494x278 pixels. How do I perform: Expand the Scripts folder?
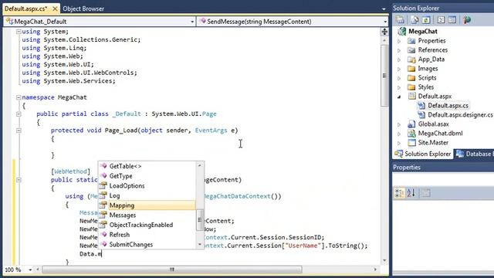pos(399,78)
